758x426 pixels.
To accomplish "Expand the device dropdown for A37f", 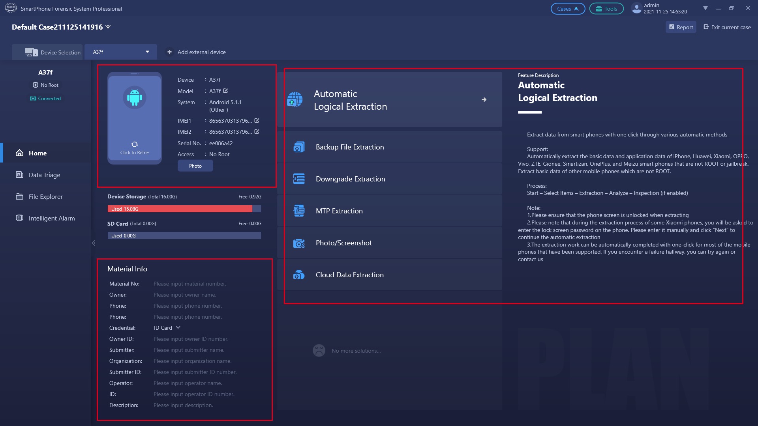I will (x=147, y=52).
